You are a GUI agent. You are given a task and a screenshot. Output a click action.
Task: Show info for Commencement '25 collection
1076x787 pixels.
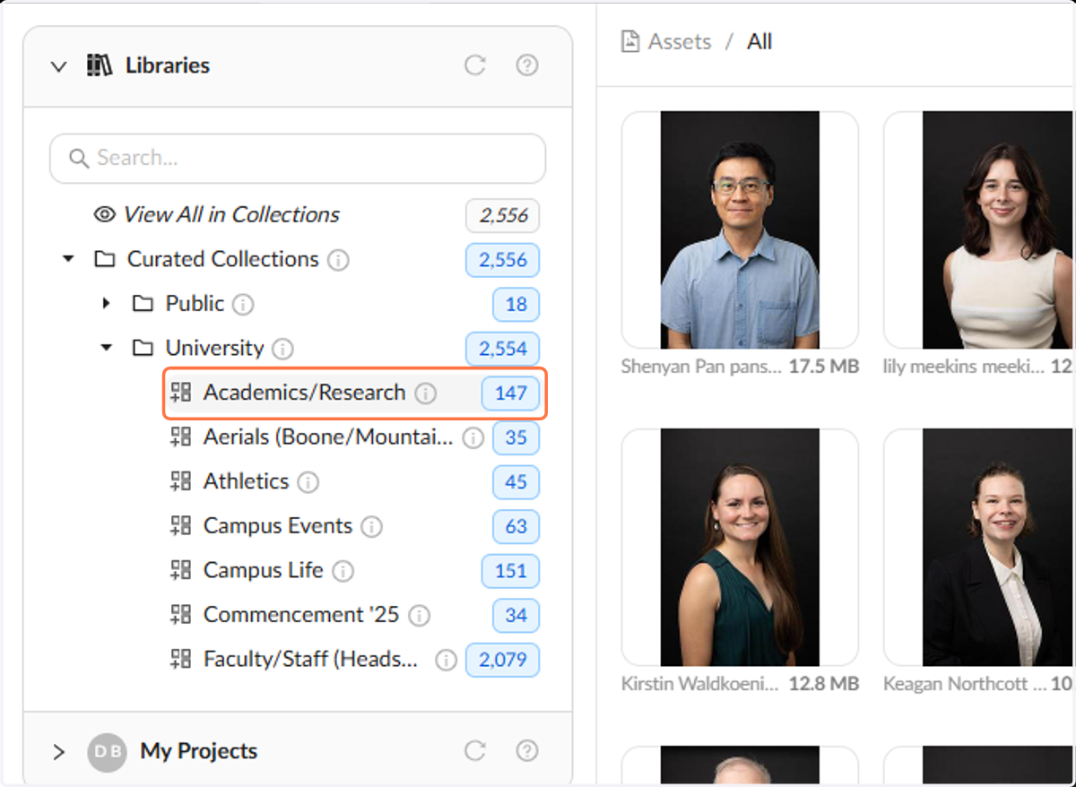tap(419, 616)
